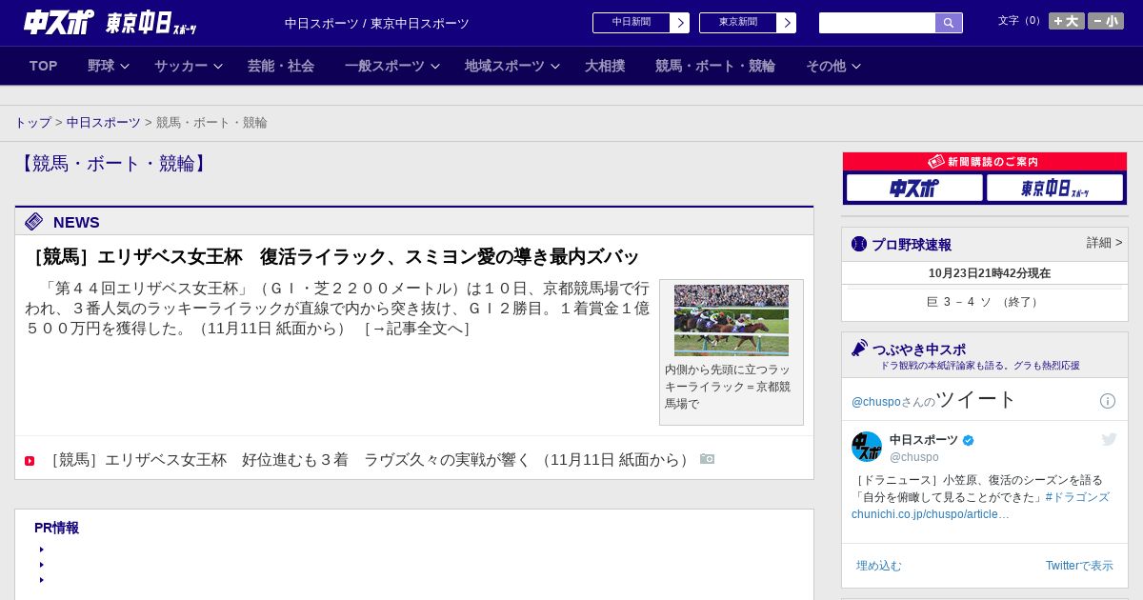Click the verified badge beside 中日スポーツ
Viewport: 1143px width, 600px height.
[x=969, y=440]
